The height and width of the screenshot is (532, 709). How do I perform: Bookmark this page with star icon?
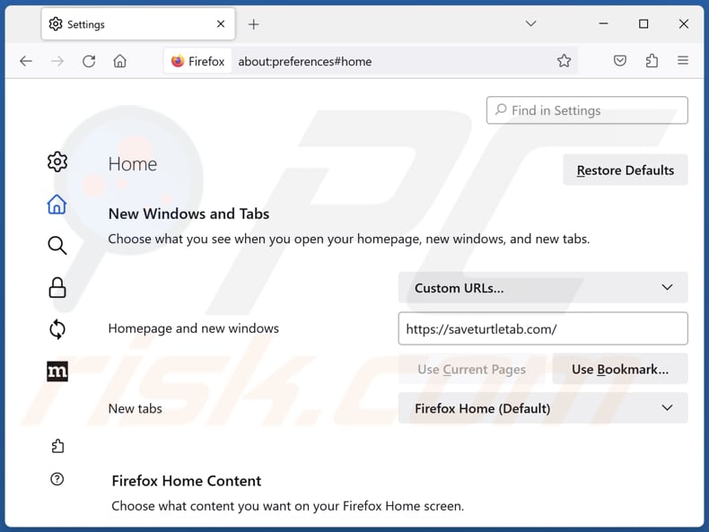click(x=564, y=61)
